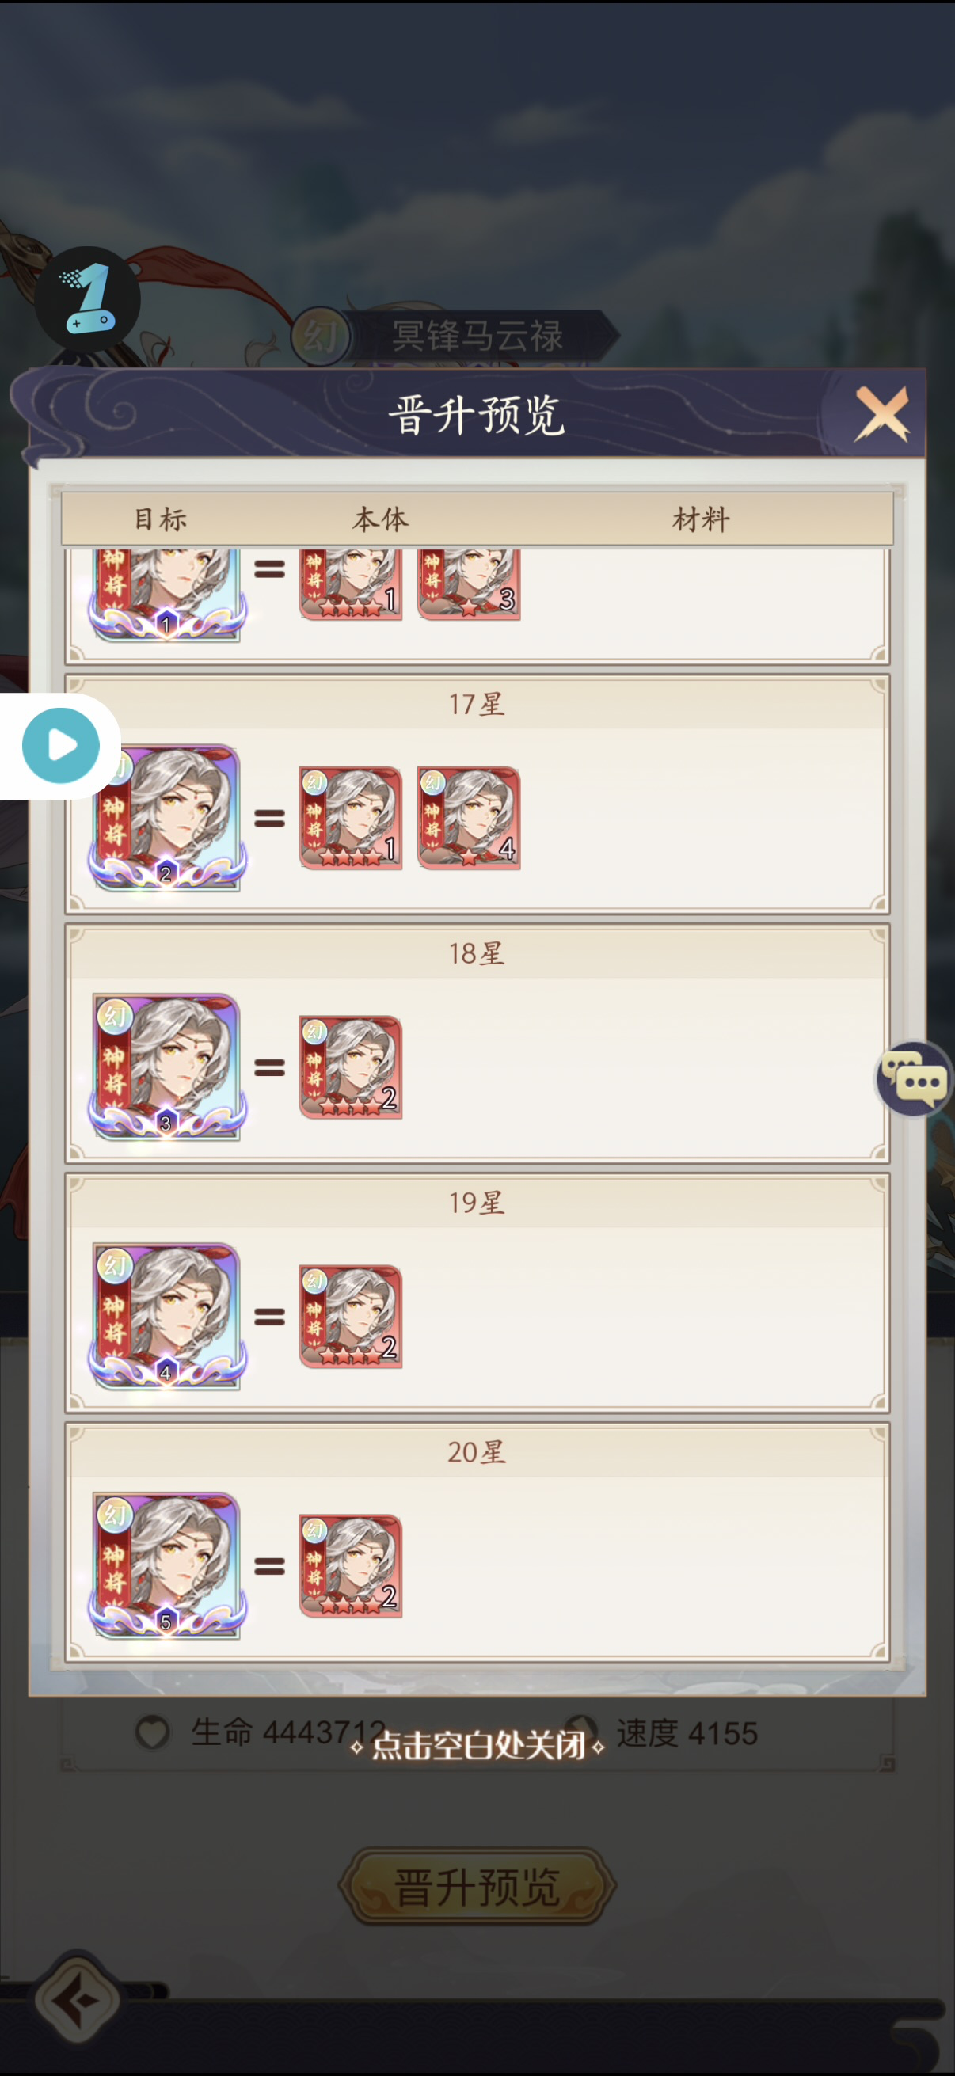Screen dimensions: 955x2076
Task: Select the 17星 target hero portrait
Action: coord(167,817)
